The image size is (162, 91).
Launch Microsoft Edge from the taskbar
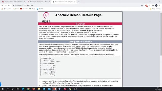pyautogui.click(x=23, y=89)
